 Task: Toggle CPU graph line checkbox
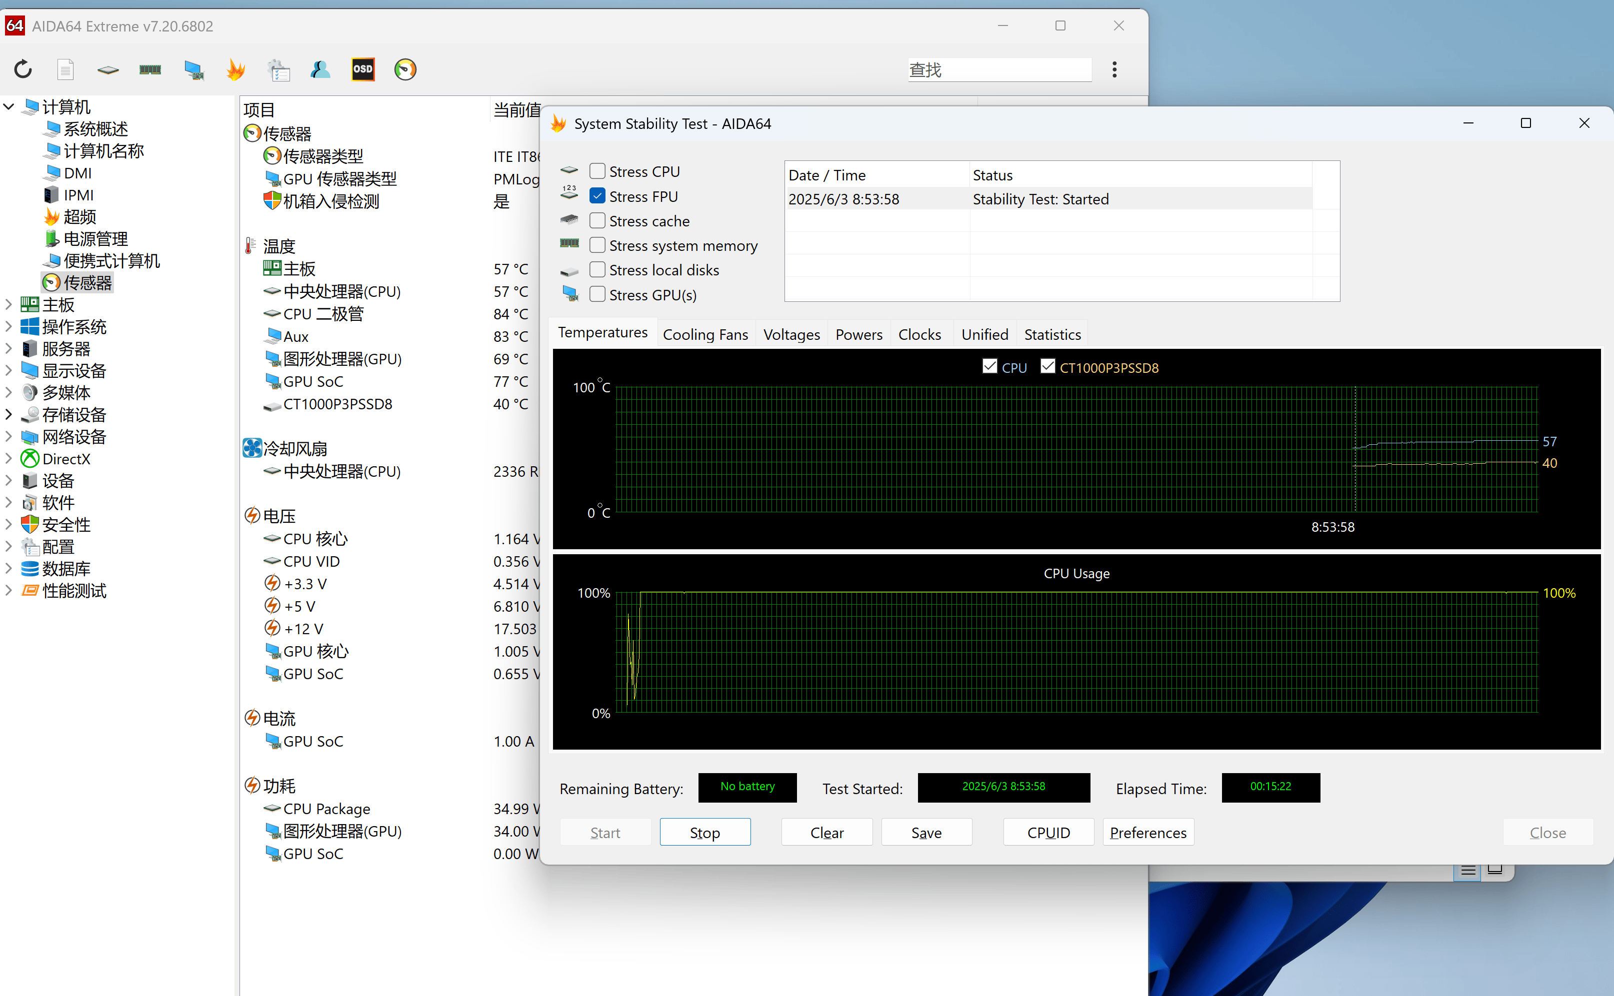[989, 366]
